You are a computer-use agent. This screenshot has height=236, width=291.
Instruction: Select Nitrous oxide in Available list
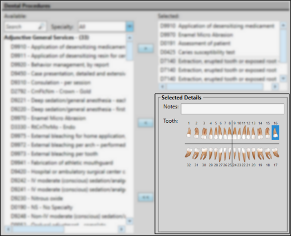coord(37,199)
